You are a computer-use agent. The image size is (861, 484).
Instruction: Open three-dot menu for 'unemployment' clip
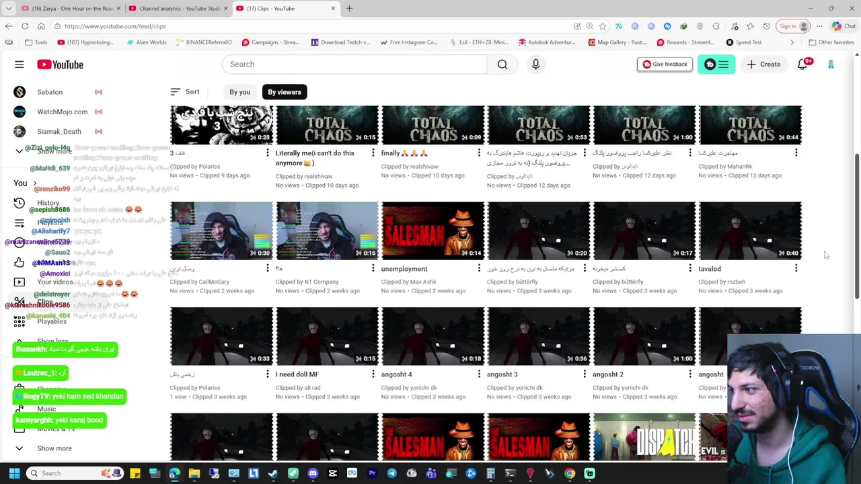pyautogui.click(x=479, y=269)
